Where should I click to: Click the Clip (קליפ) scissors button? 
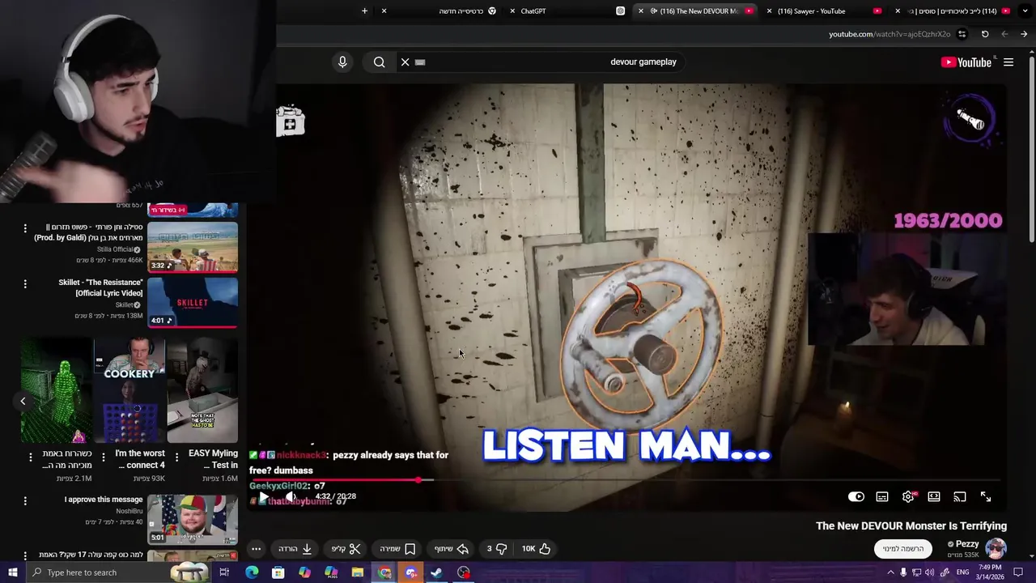pyautogui.click(x=346, y=548)
